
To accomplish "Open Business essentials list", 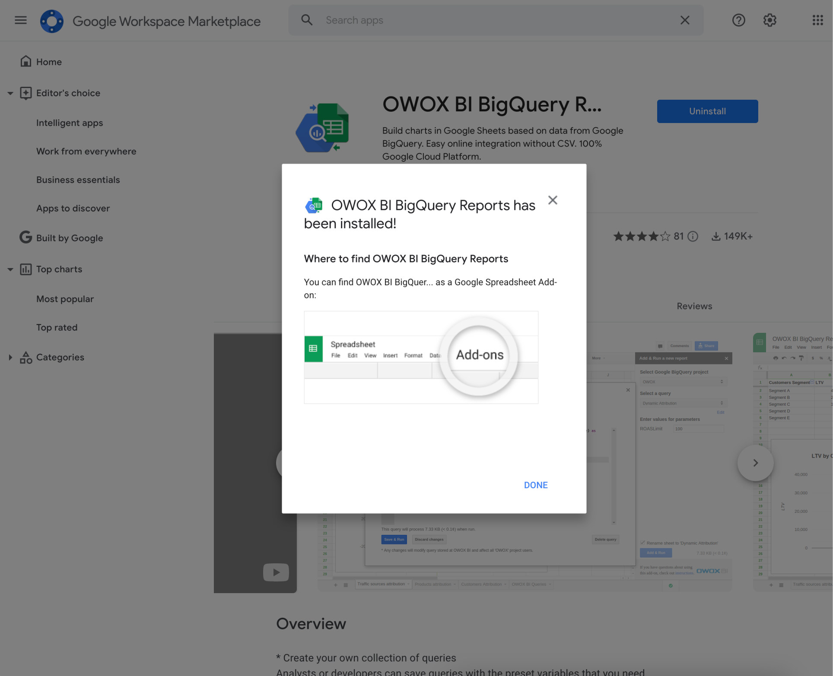I will pyautogui.click(x=78, y=180).
